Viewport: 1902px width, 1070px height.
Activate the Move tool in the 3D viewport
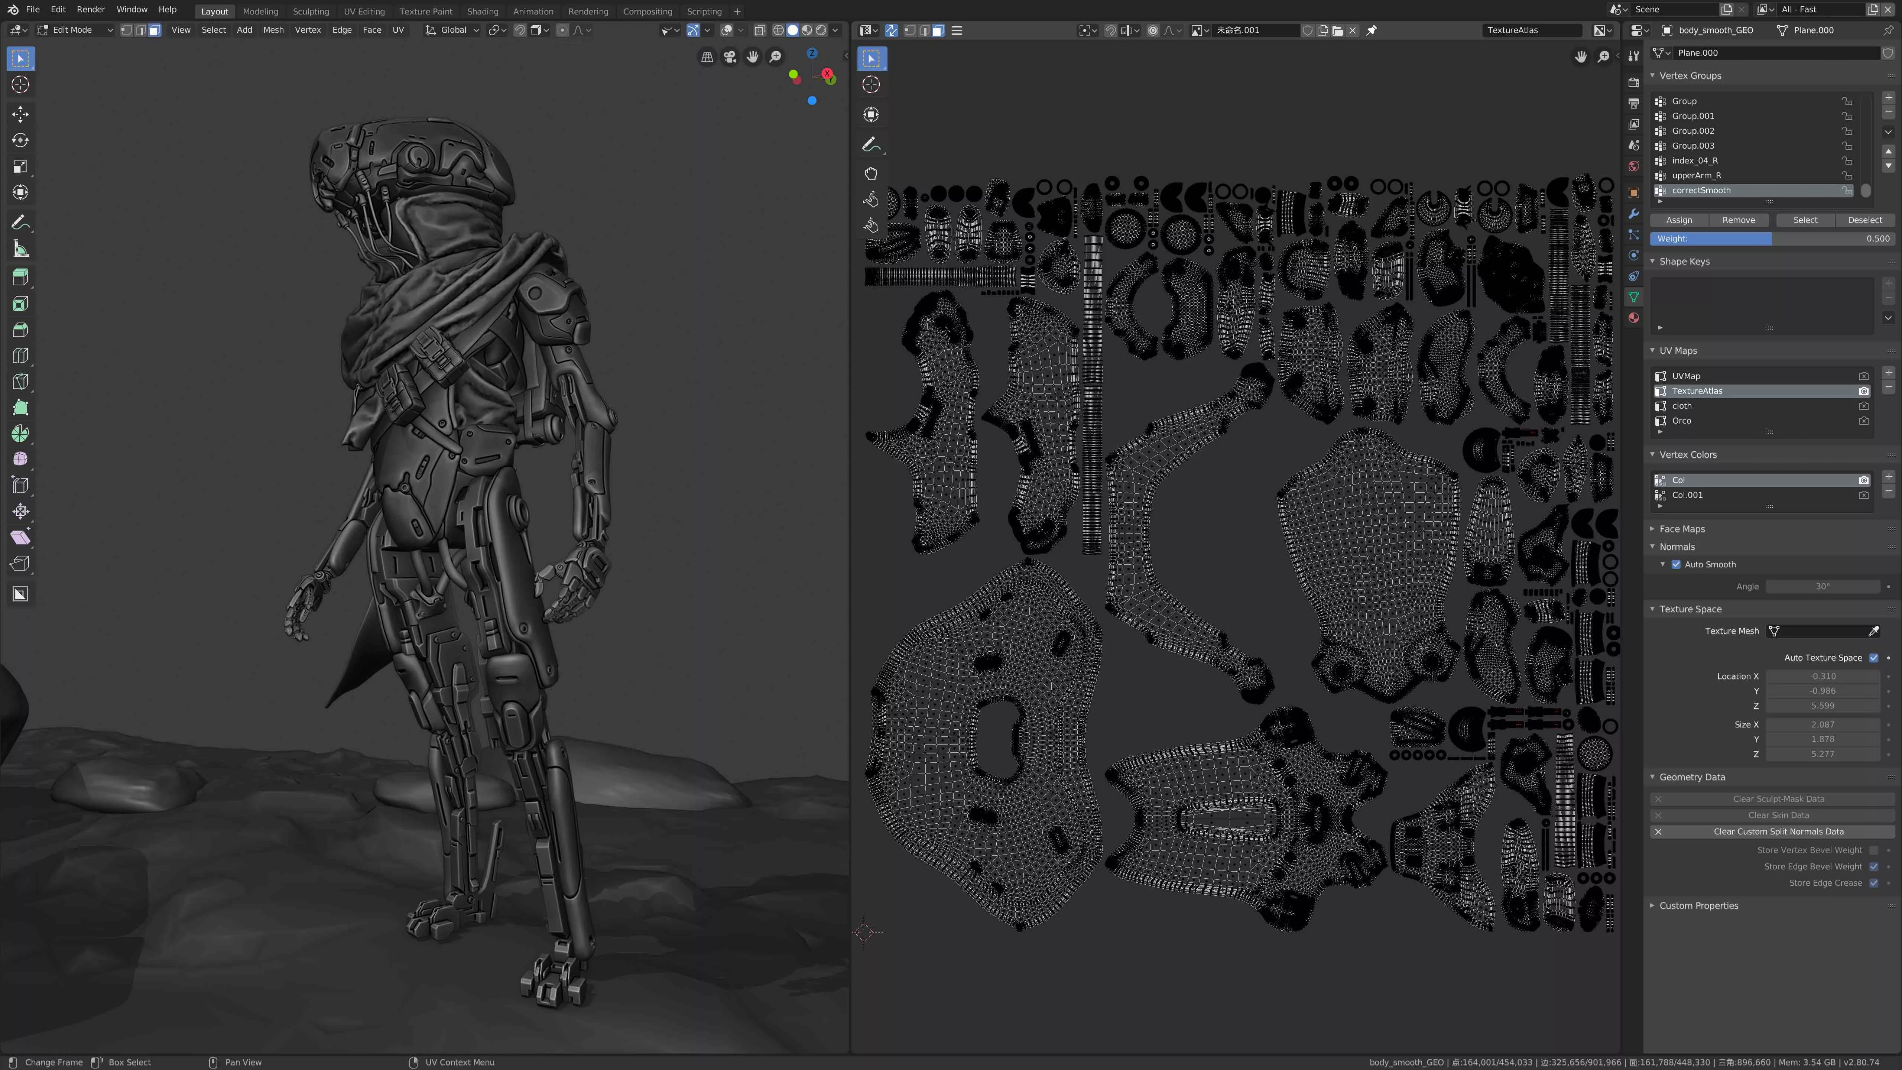20,114
